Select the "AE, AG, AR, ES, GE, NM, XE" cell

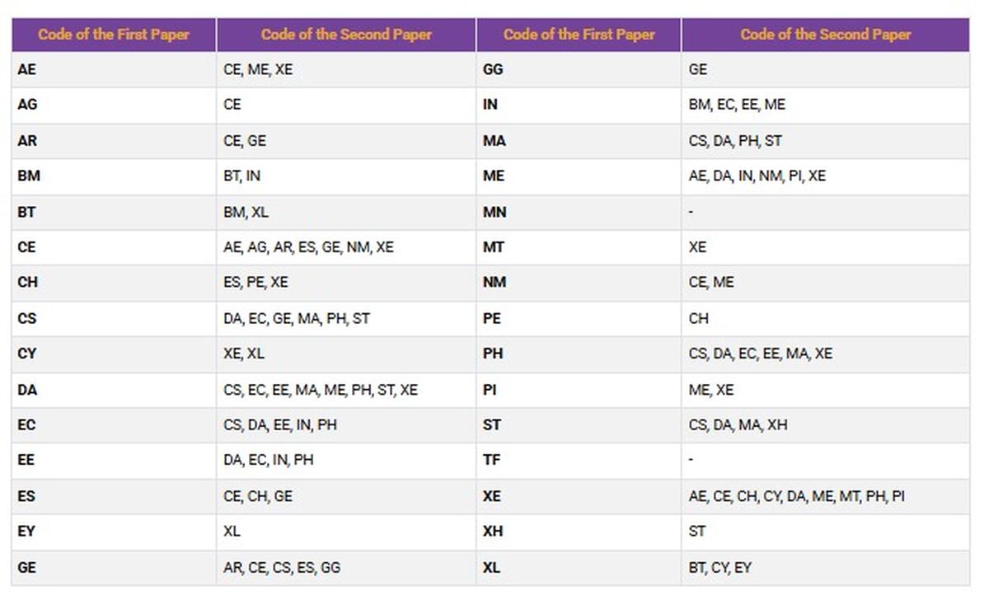(308, 247)
